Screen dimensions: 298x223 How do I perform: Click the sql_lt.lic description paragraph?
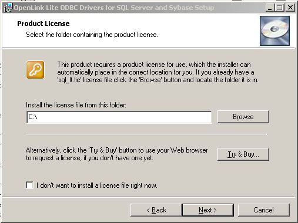coord(158,72)
